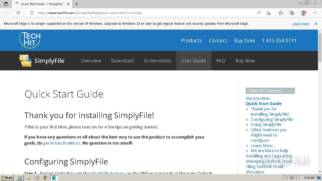
Task: Click the Table Of Contents header
Action: click(270, 91)
